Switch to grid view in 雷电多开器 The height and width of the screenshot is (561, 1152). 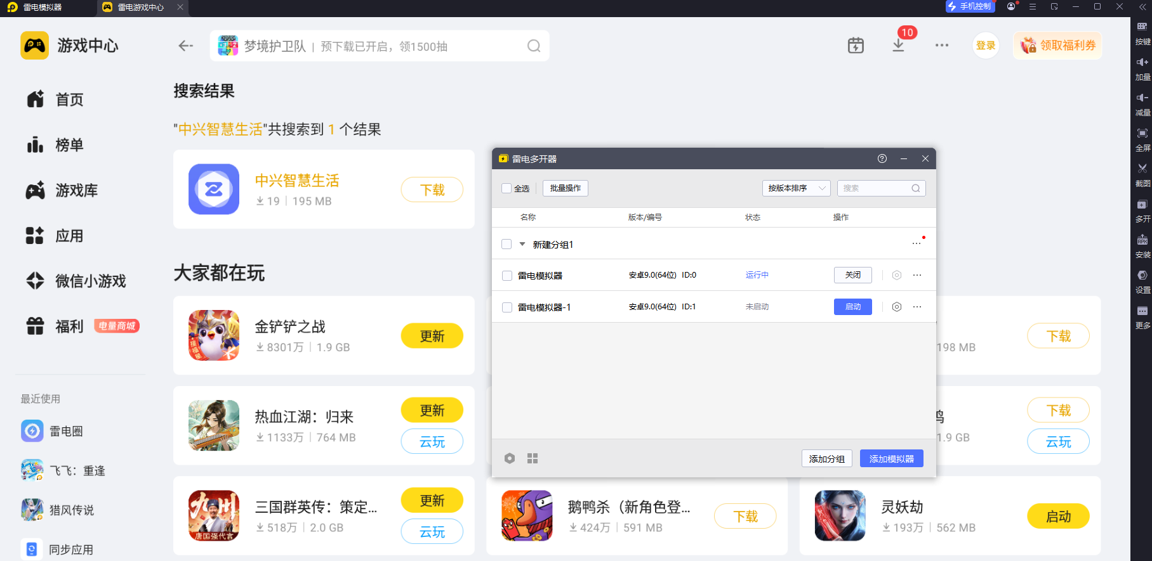[x=533, y=458]
